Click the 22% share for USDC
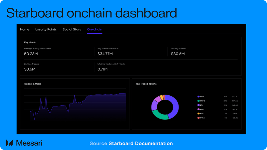Screen dimensions: 267x150 click(225, 101)
